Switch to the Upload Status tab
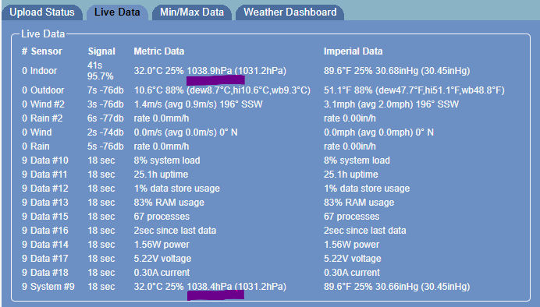 (42, 12)
